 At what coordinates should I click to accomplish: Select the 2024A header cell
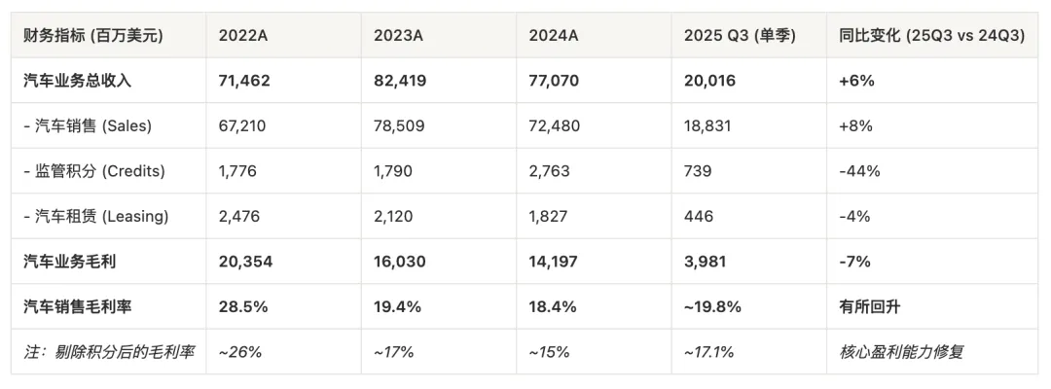coord(554,36)
